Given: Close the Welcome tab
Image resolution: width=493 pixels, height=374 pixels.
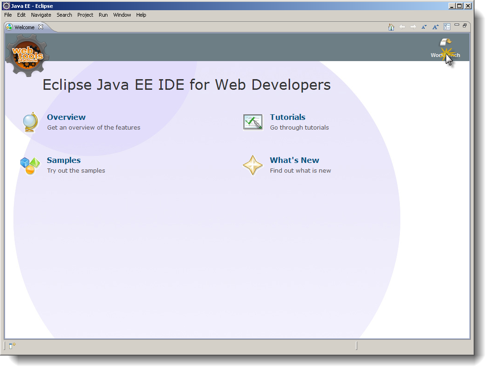Looking at the screenshot, I should click(41, 27).
